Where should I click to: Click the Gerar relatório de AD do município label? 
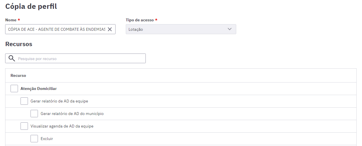pyautogui.click(x=72, y=114)
